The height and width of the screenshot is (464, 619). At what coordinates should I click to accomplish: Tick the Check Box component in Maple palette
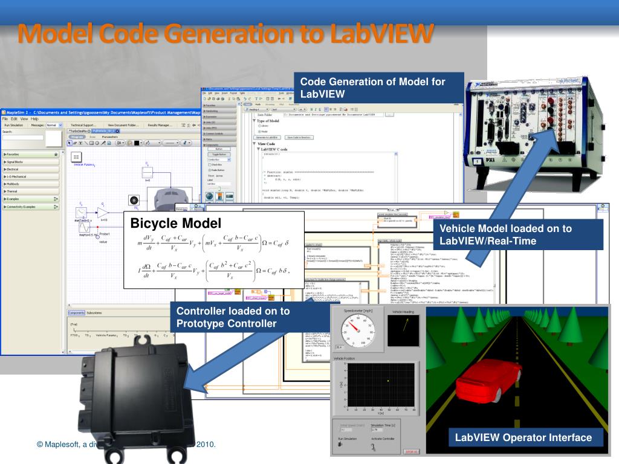tap(210, 165)
